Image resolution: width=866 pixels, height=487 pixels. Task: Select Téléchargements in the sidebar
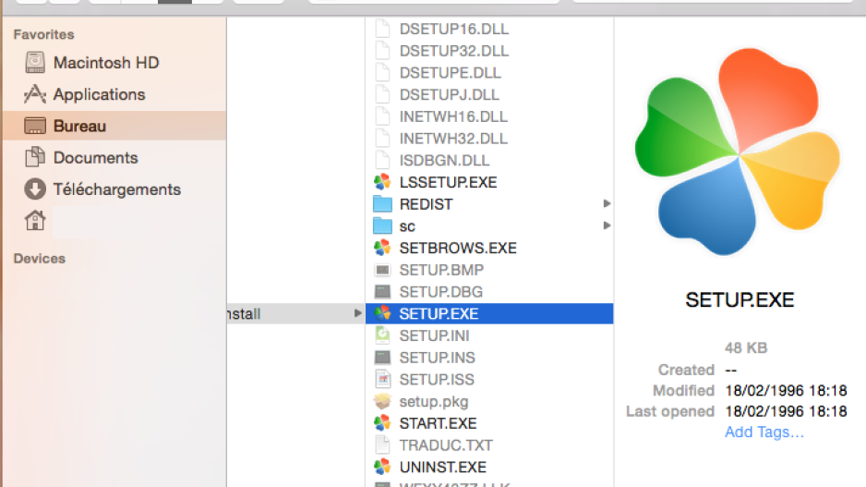117,189
